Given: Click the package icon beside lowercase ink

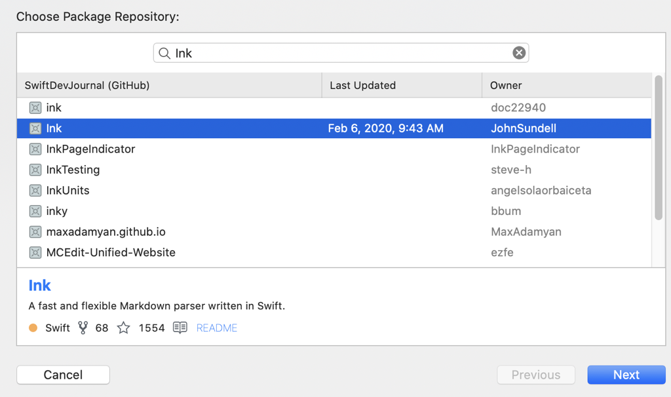Looking at the screenshot, I should [x=35, y=107].
